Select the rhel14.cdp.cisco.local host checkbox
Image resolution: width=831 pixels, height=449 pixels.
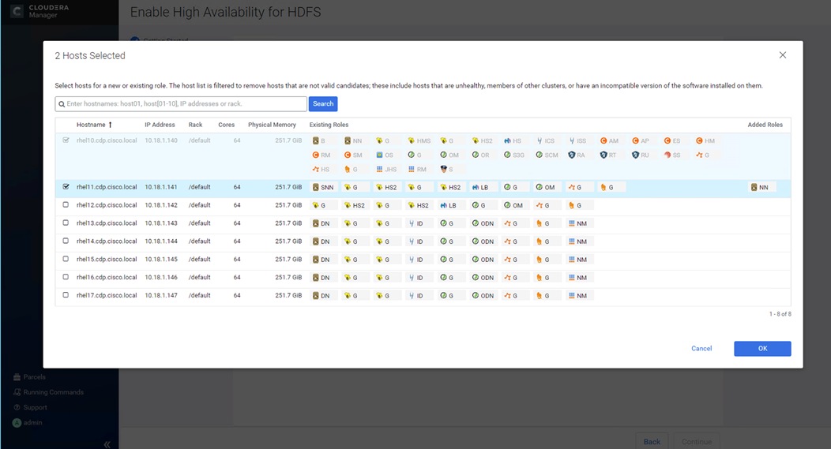(66, 241)
